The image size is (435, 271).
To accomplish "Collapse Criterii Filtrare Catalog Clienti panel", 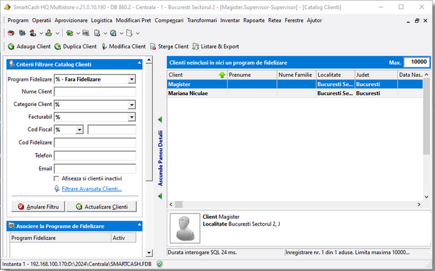I will [139, 63].
